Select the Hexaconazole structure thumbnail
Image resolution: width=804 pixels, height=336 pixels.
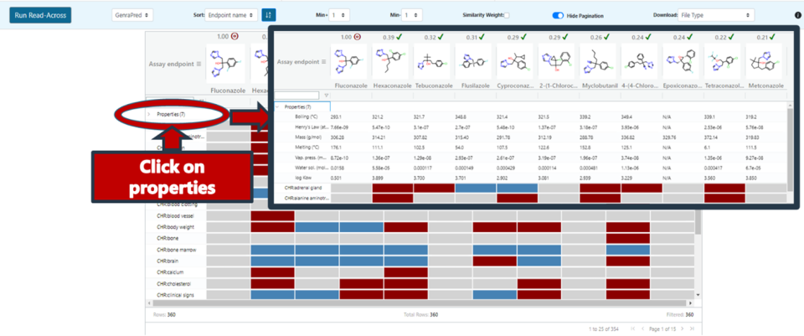tap(392, 61)
